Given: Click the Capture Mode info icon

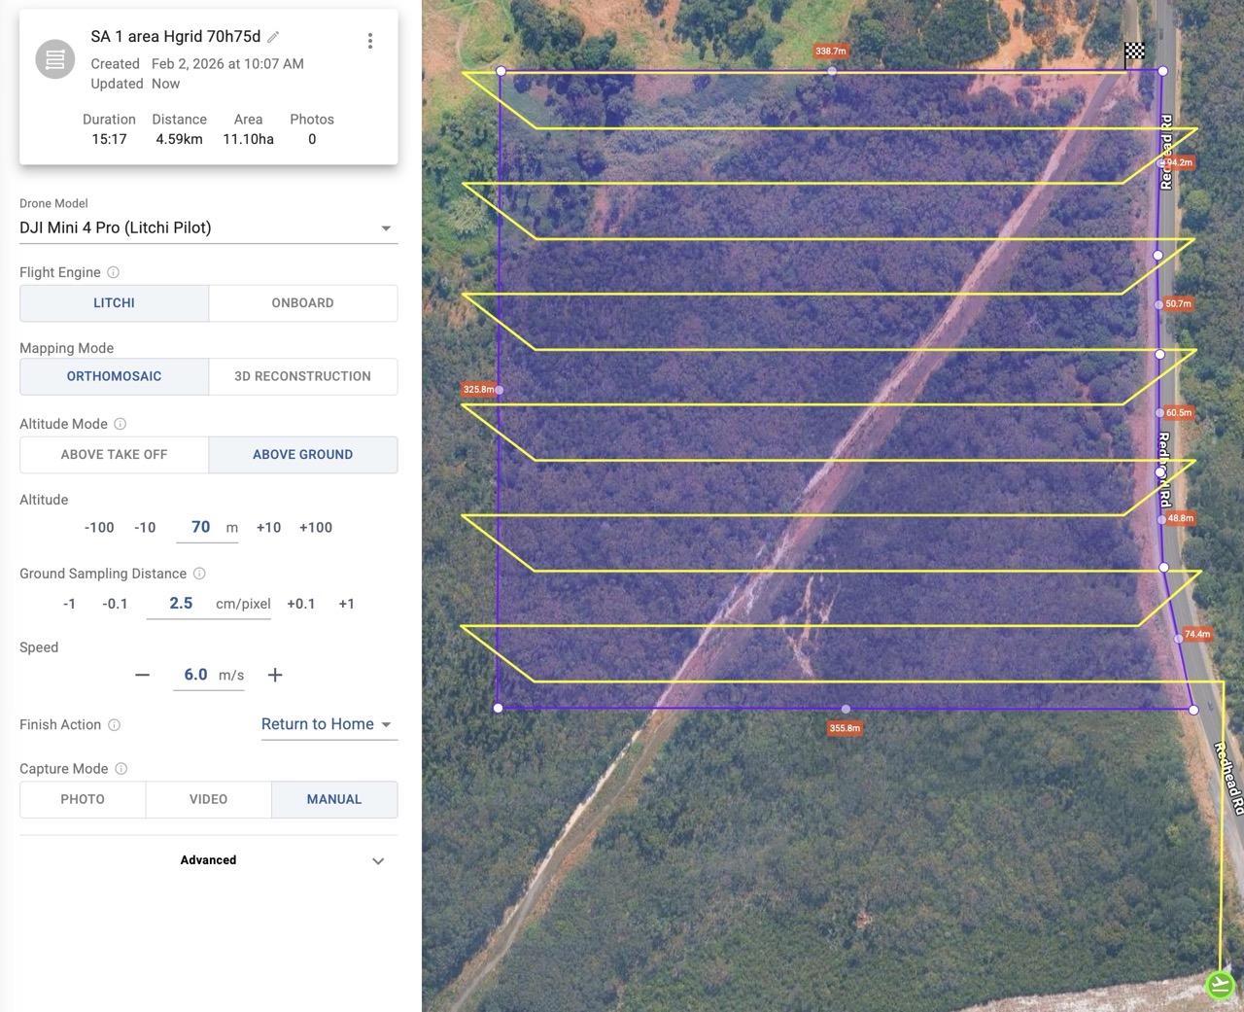Looking at the screenshot, I should 121,769.
